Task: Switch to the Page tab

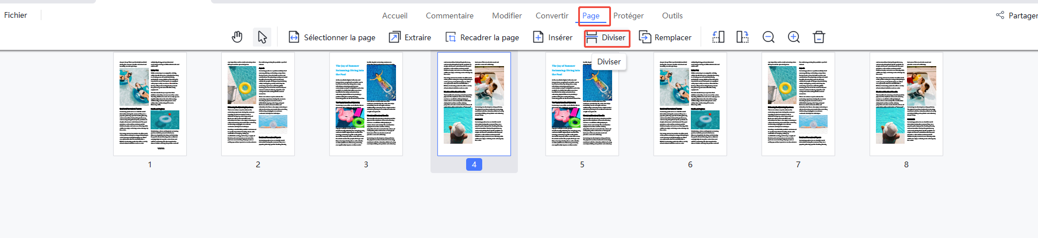Action: [x=591, y=16]
